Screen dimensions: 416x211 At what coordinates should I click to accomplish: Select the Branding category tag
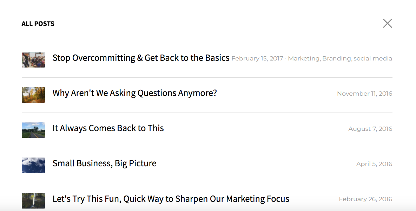(x=335, y=58)
